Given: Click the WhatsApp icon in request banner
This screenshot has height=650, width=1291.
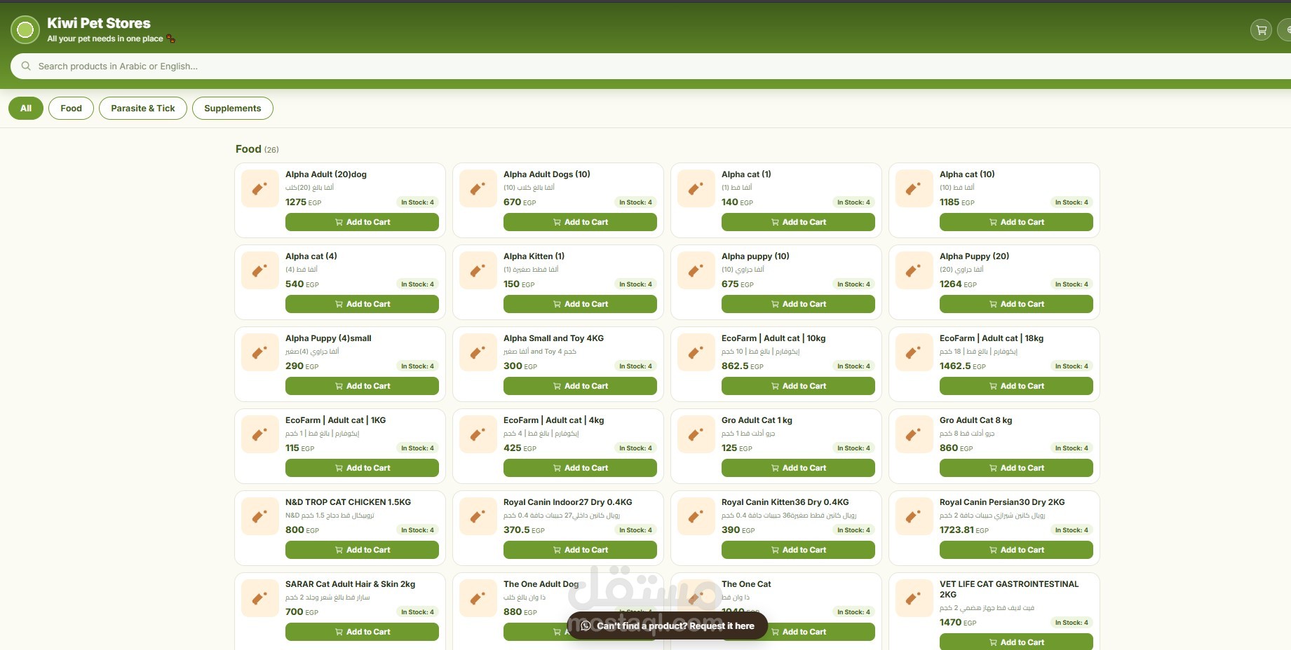Looking at the screenshot, I should (586, 625).
